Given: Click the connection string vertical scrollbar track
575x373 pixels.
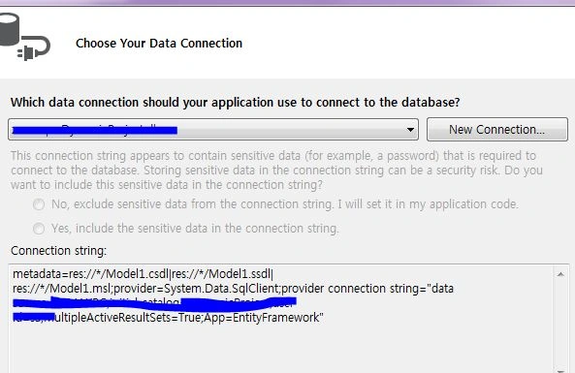Looking at the screenshot, I should tap(560, 325).
